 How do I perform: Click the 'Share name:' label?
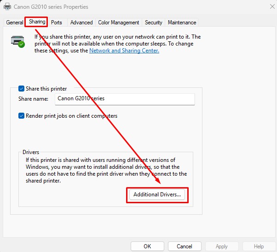point(33,99)
